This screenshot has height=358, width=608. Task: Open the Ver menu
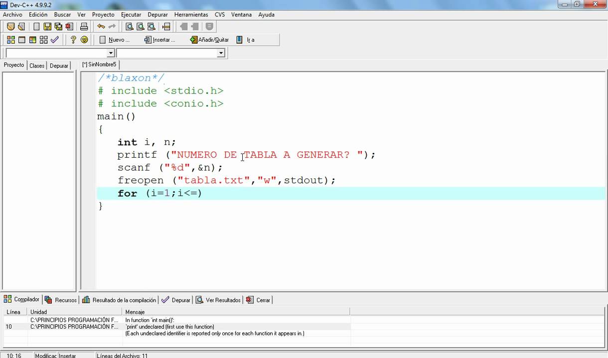(x=81, y=14)
